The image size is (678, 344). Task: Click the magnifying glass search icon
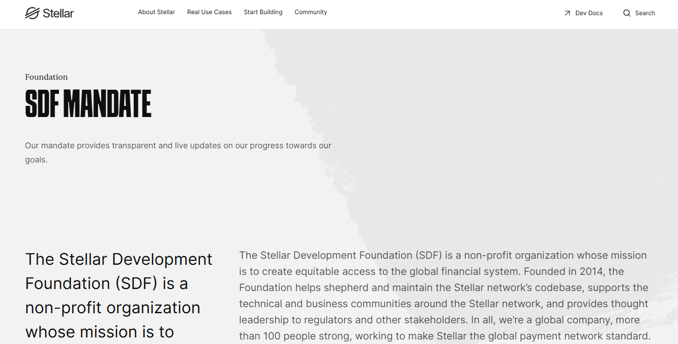pos(627,13)
